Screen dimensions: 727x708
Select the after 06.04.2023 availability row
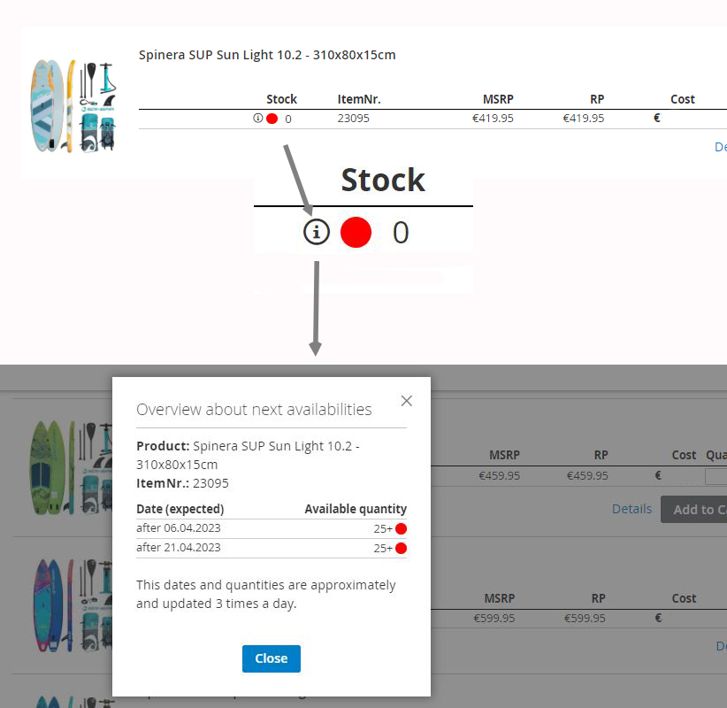tap(272, 528)
